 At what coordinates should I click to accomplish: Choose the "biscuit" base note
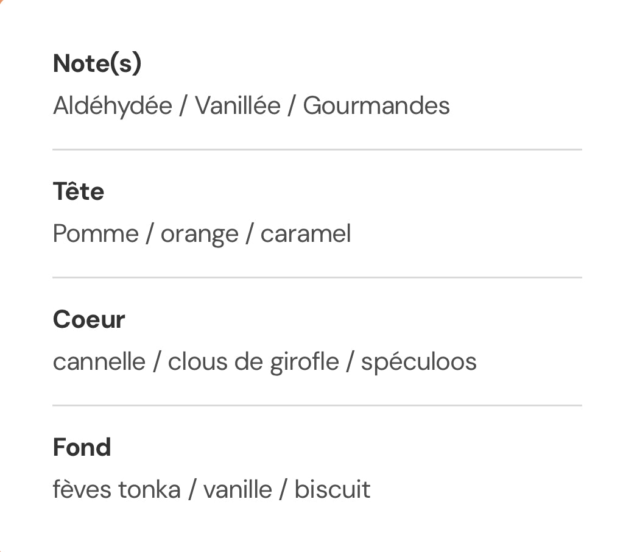(x=332, y=490)
